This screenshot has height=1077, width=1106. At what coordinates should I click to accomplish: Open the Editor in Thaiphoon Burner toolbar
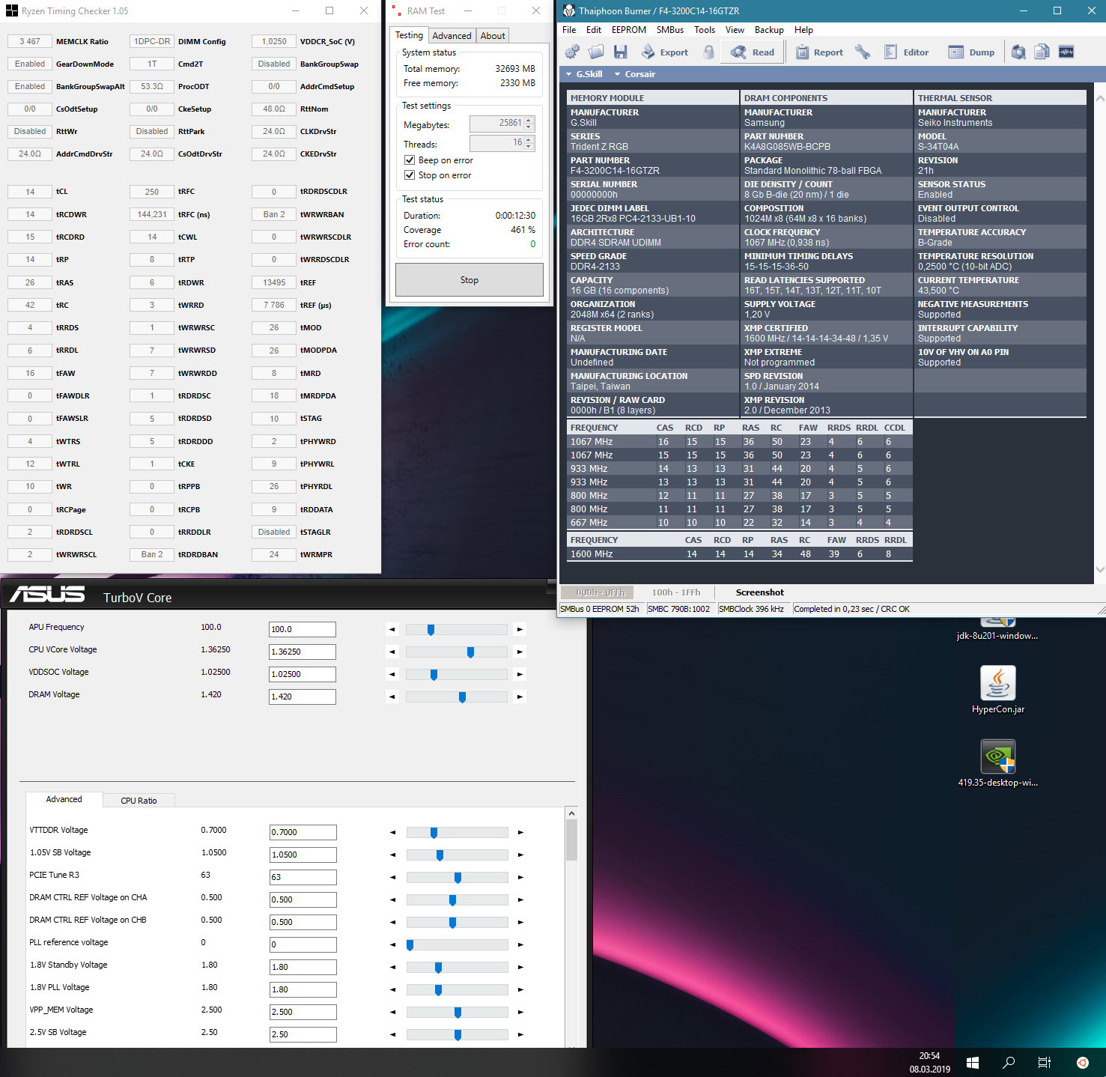pos(906,52)
